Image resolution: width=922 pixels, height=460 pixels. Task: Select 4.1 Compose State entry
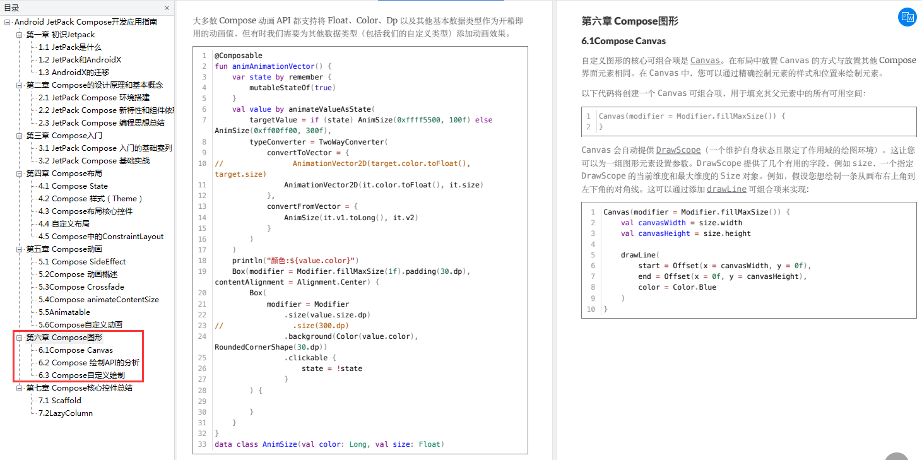coord(73,186)
